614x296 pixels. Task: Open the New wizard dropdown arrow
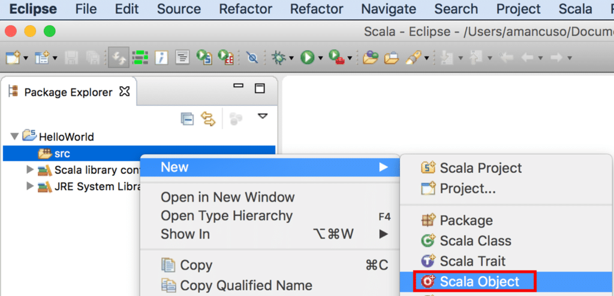click(26, 58)
